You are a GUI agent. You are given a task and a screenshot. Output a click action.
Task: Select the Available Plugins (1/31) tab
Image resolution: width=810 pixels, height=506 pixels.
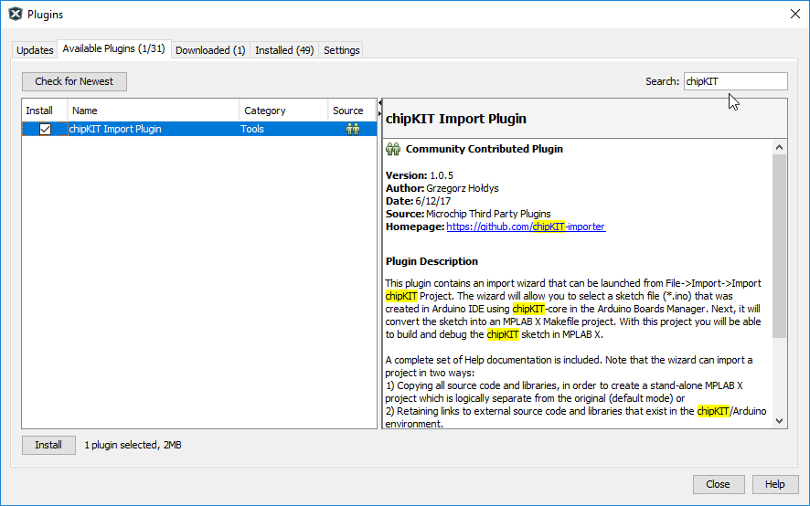pyautogui.click(x=113, y=48)
